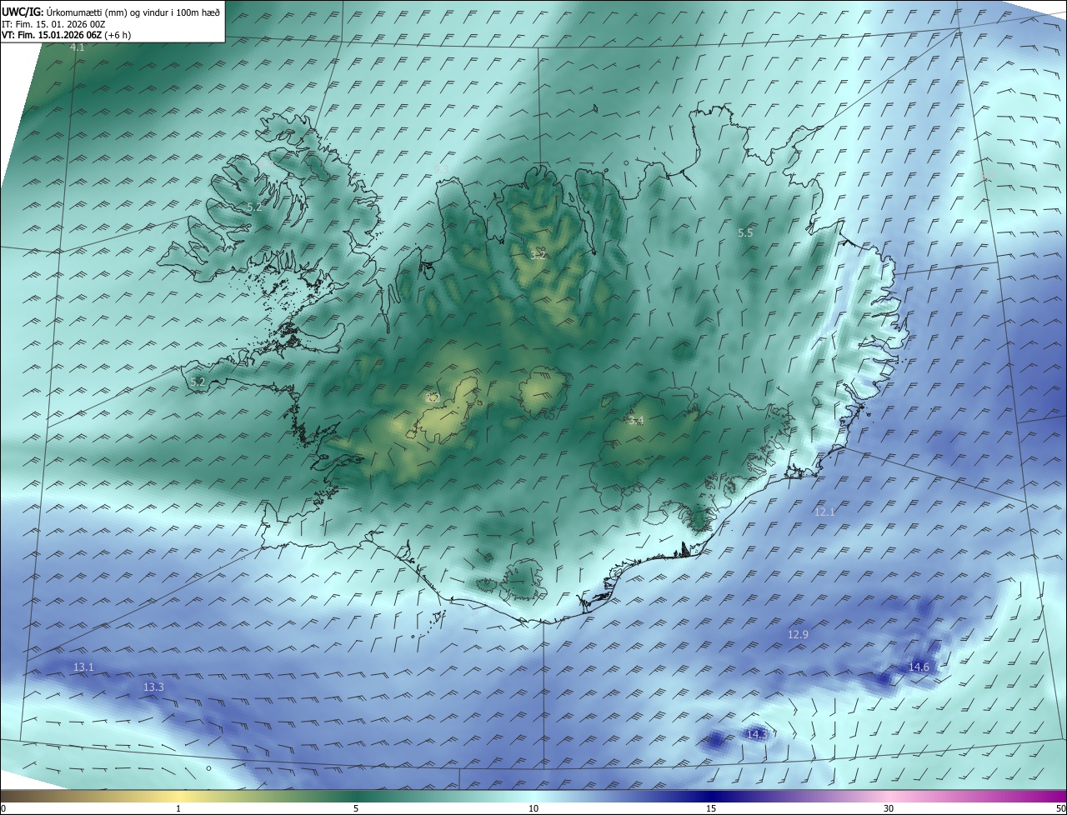Click the 14.3 value label on the map
Viewport: 1067px width, 815px height.
pyautogui.click(x=756, y=735)
